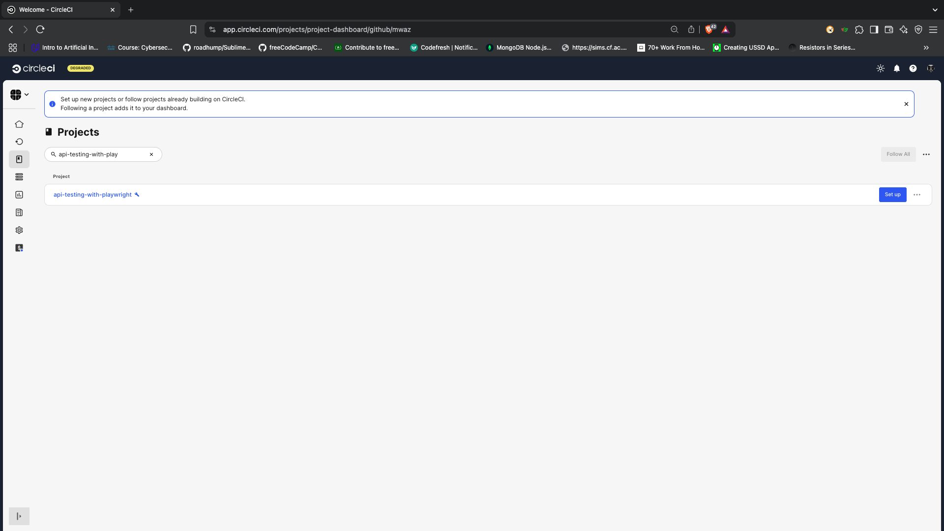The height and width of the screenshot is (531, 944).
Task: Open the project row three-dots menu
Action: pyautogui.click(x=917, y=195)
